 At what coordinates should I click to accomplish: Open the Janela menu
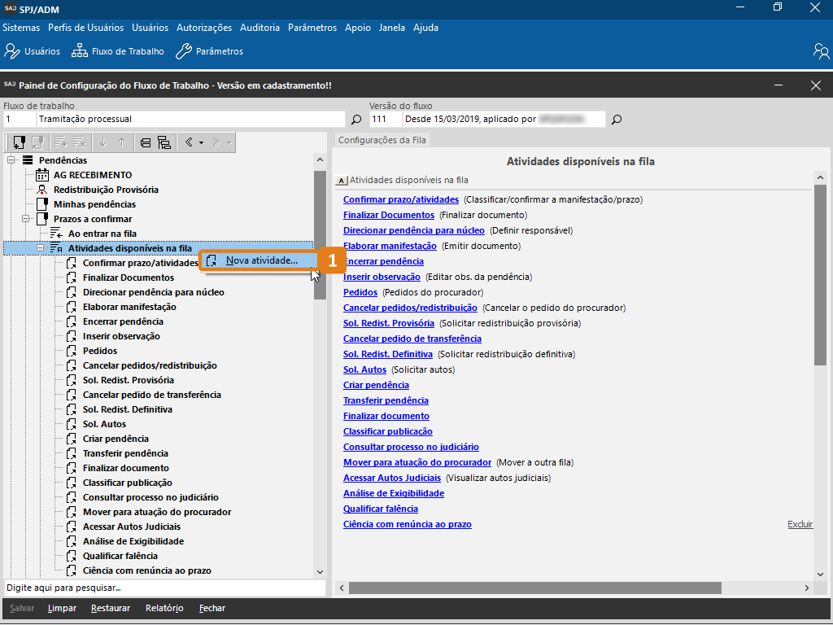[x=391, y=28]
